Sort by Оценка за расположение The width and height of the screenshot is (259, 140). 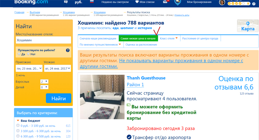tap(141, 45)
